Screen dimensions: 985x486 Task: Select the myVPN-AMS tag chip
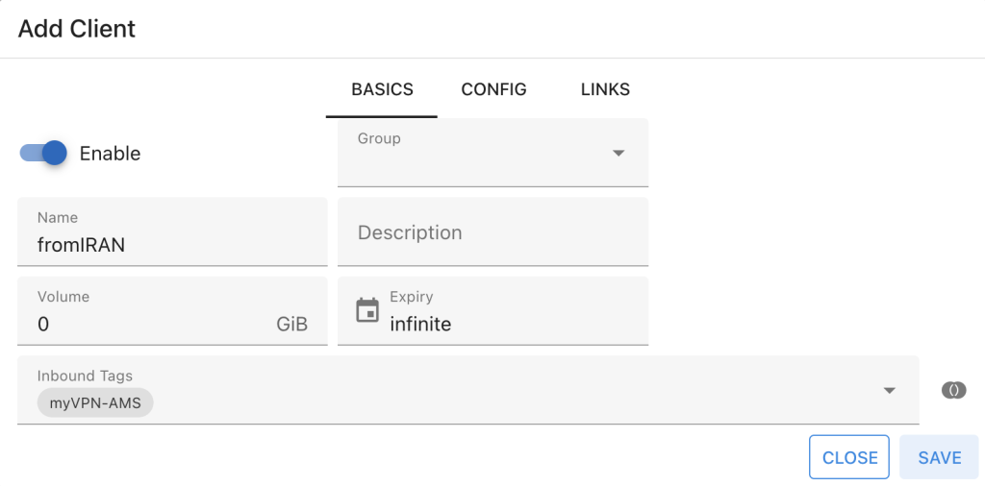pos(95,403)
